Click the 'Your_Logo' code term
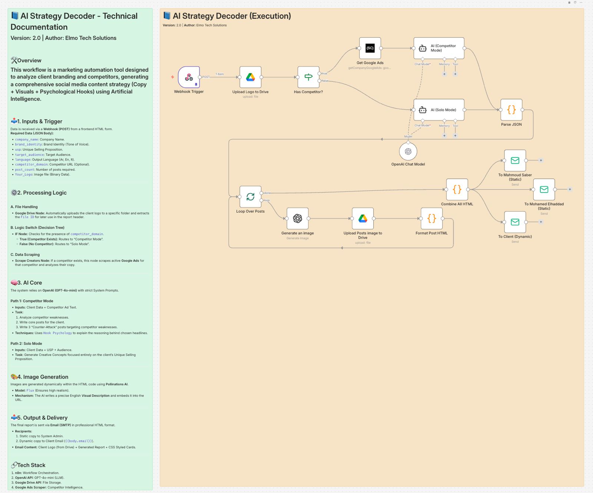Image resolution: width=593 pixels, height=493 pixels. [x=24, y=174]
